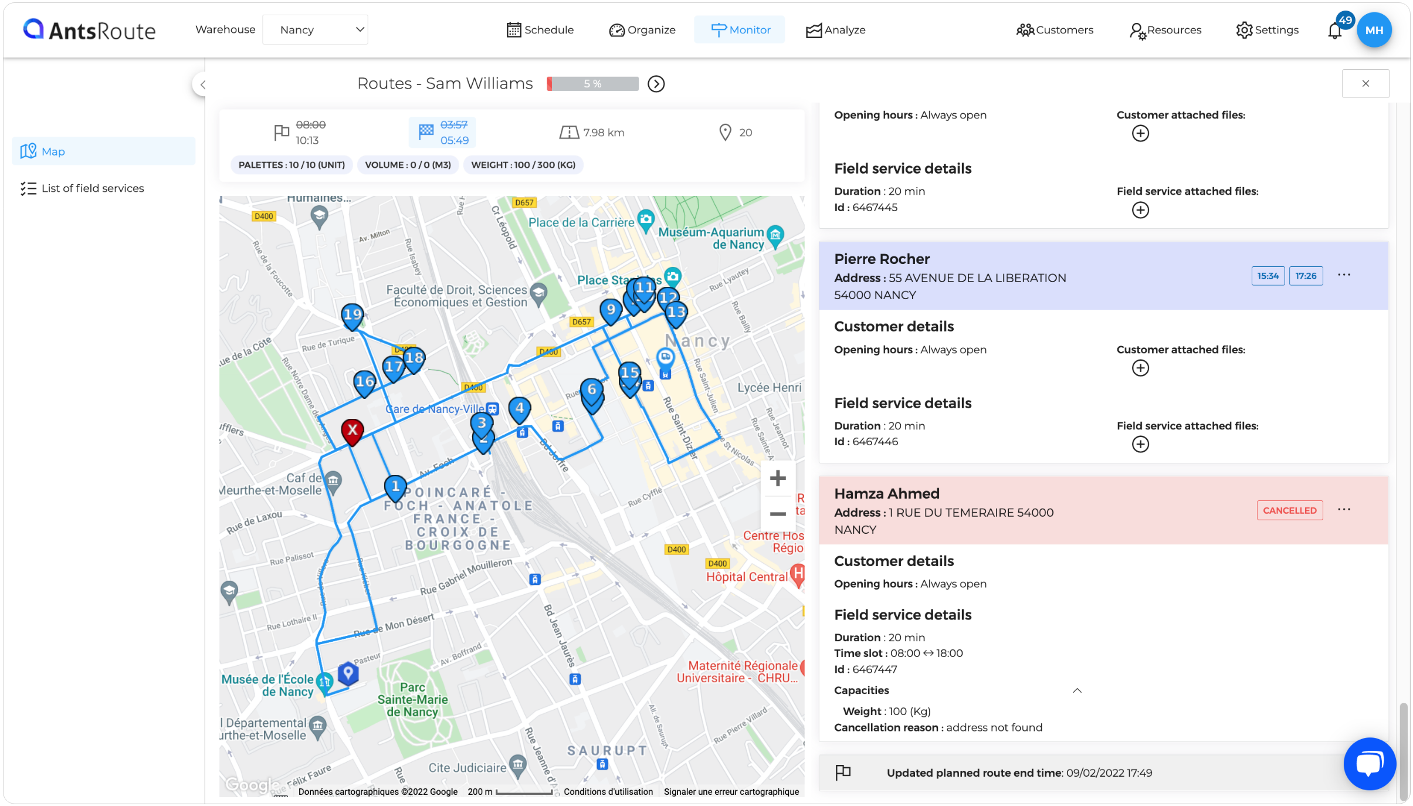Click the Routes - Sam Williams title
Viewport: 1413px width, 806px height.
(445, 83)
